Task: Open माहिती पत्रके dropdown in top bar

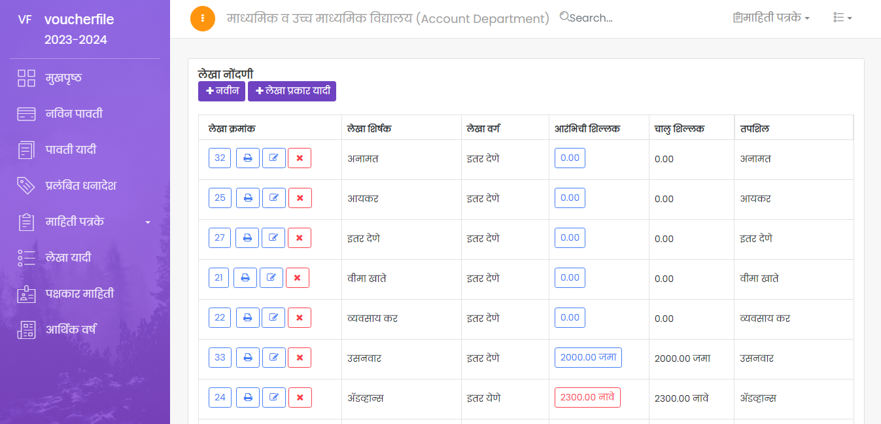Action: 772,18
